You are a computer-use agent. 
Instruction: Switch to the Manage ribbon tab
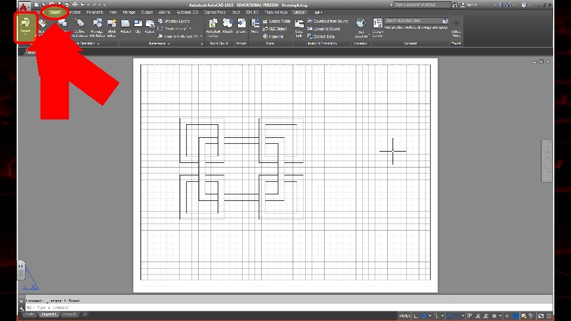tap(129, 12)
